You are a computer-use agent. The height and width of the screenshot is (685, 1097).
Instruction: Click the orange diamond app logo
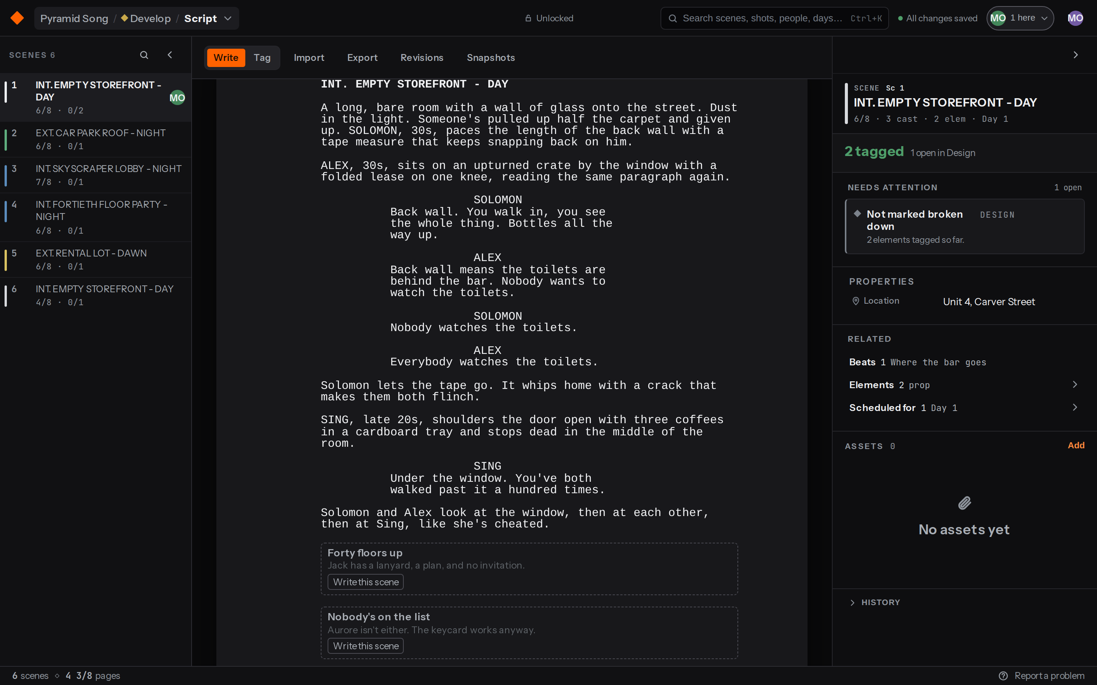point(17,18)
